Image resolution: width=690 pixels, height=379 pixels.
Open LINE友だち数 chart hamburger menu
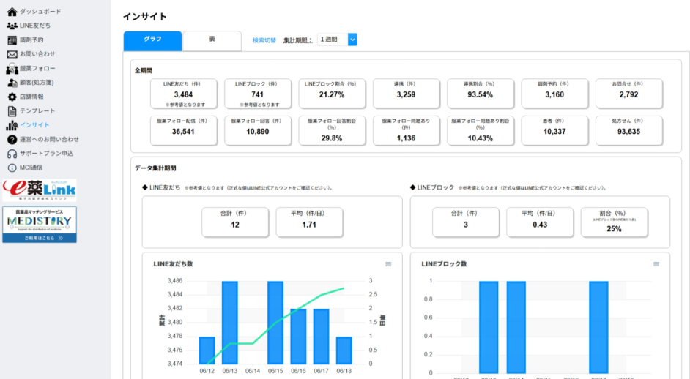388,264
